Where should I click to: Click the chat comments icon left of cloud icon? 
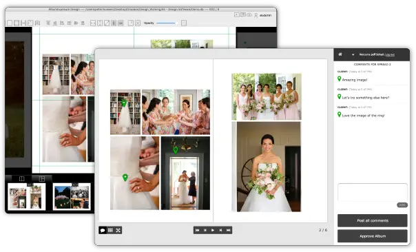click(x=243, y=15)
